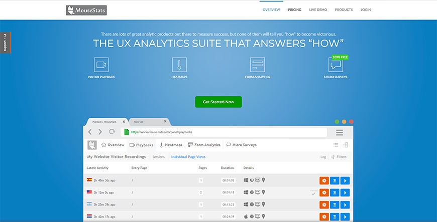
Task: Click the Micro Surveys speech bubble icon
Action: pyautogui.click(x=335, y=65)
